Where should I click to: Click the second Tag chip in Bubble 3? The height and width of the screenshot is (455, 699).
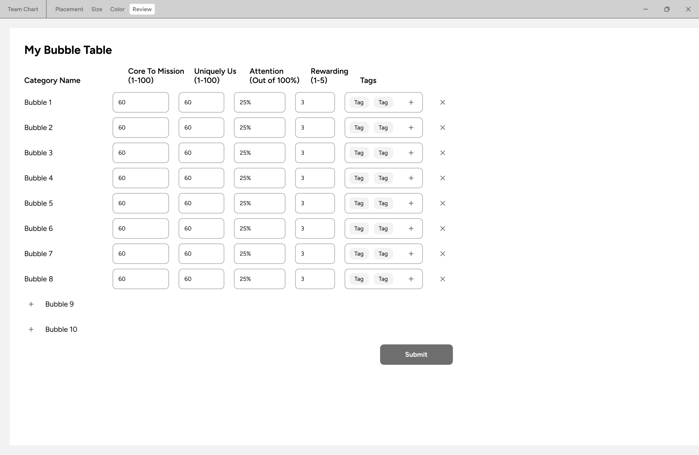(x=383, y=153)
